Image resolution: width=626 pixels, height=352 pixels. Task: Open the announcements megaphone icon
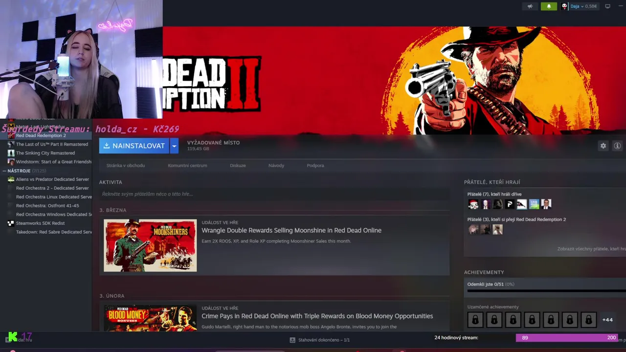530,6
